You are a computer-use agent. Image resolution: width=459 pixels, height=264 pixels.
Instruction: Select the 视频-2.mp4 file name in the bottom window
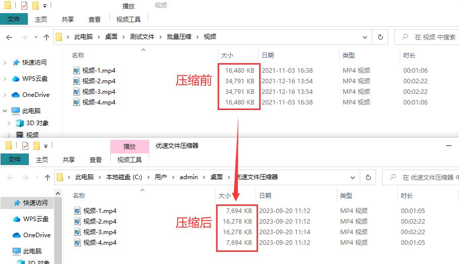(100, 222)
